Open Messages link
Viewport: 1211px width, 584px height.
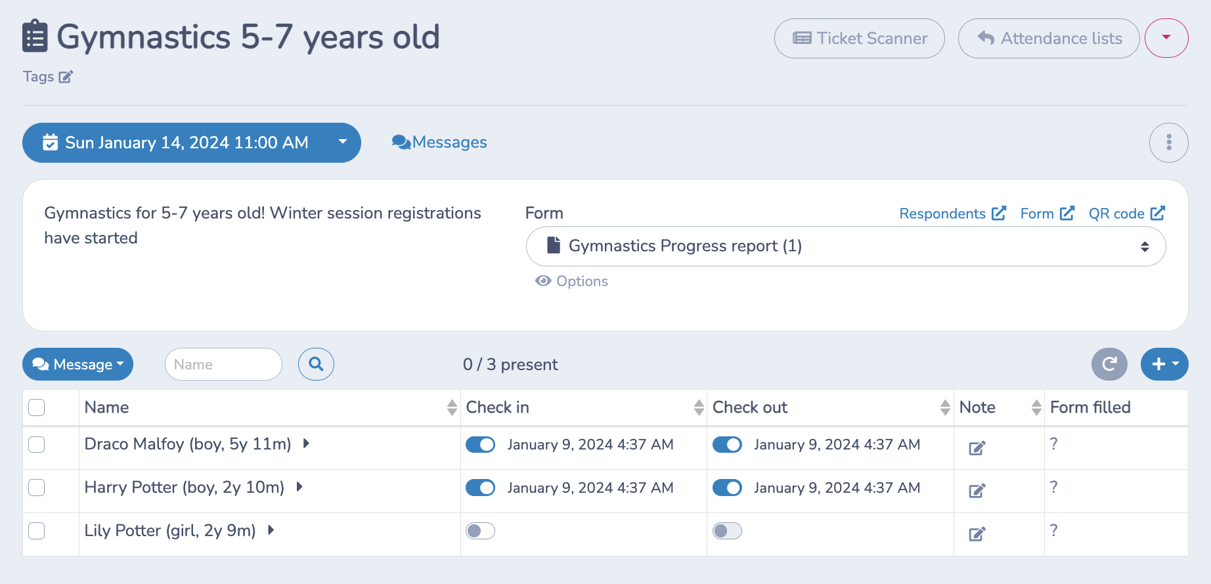pyautogui.click(x=439, y=142)
